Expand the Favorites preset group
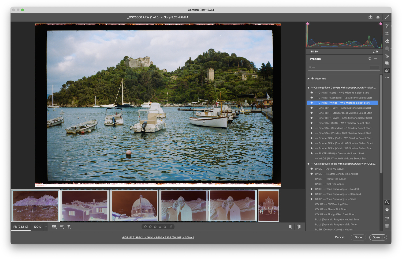The height and width of the screenshot is (259, 402). pos(308,79)
